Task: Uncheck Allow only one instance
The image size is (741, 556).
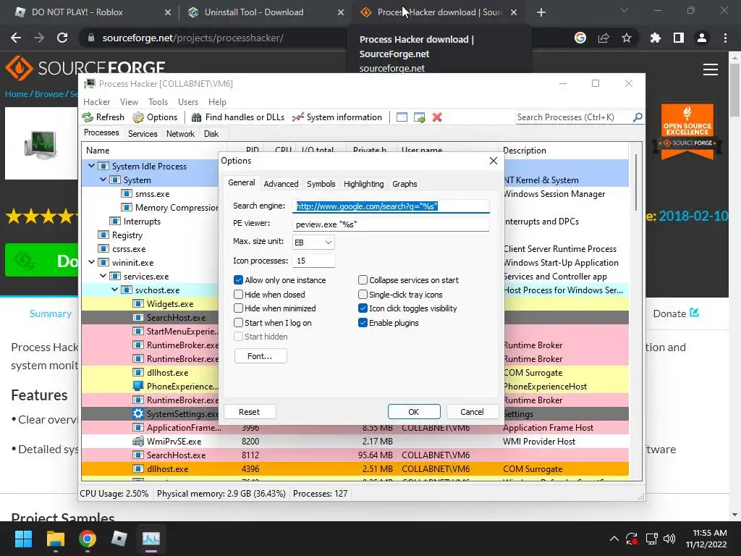Action: click(239, 280)
